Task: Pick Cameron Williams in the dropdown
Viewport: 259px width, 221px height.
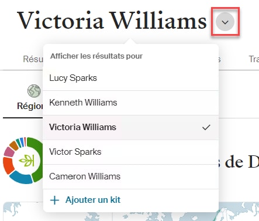Action: 130,176
